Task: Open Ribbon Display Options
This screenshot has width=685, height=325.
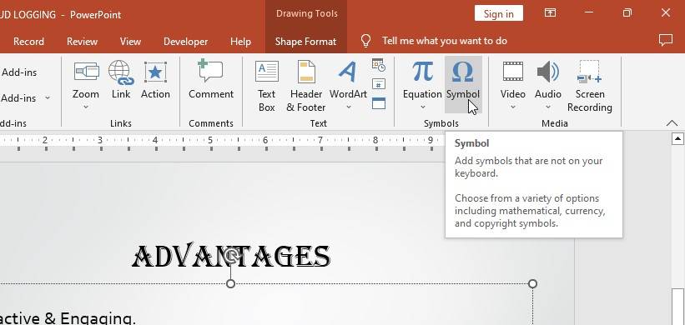Action: pos(551,13)
